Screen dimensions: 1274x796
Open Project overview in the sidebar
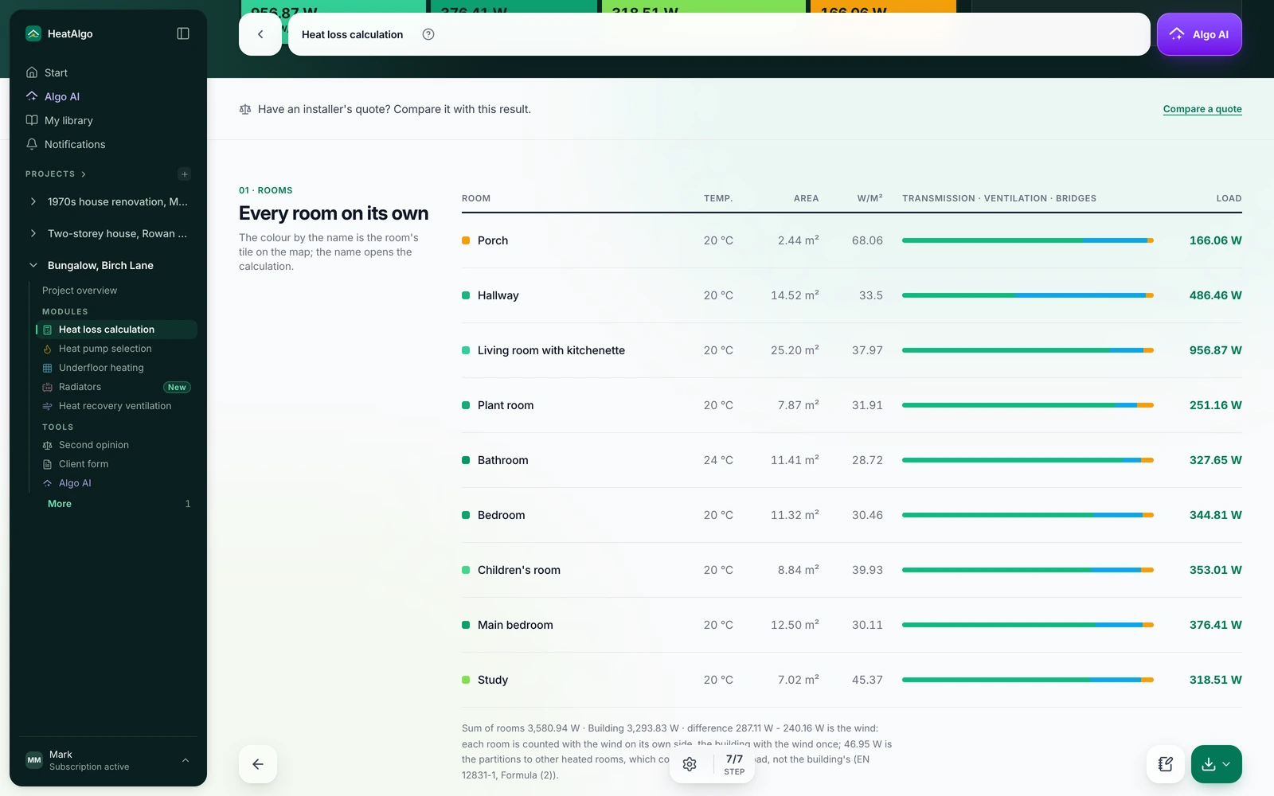[80, 291]
